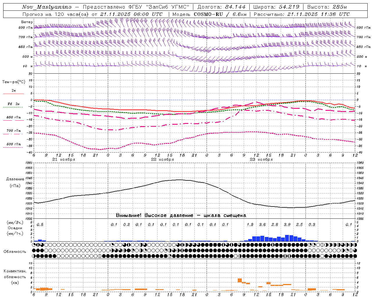
Task: Click the 'Высота: 285м' elevation value
Action: (x=327, y=7)
